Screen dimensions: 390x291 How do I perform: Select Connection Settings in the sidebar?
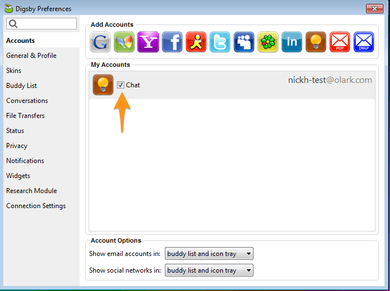(36, 206)
